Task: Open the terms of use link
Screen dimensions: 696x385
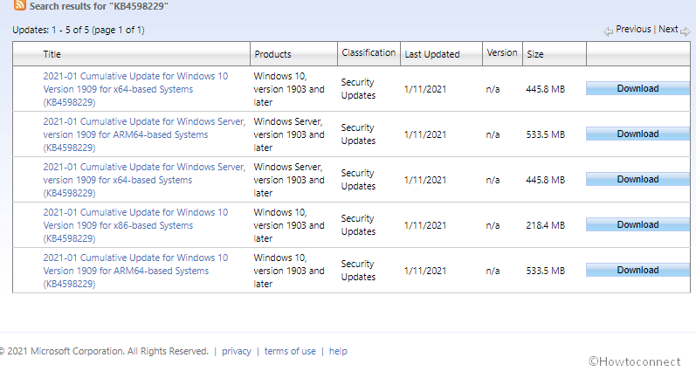Action: point(290,351)
